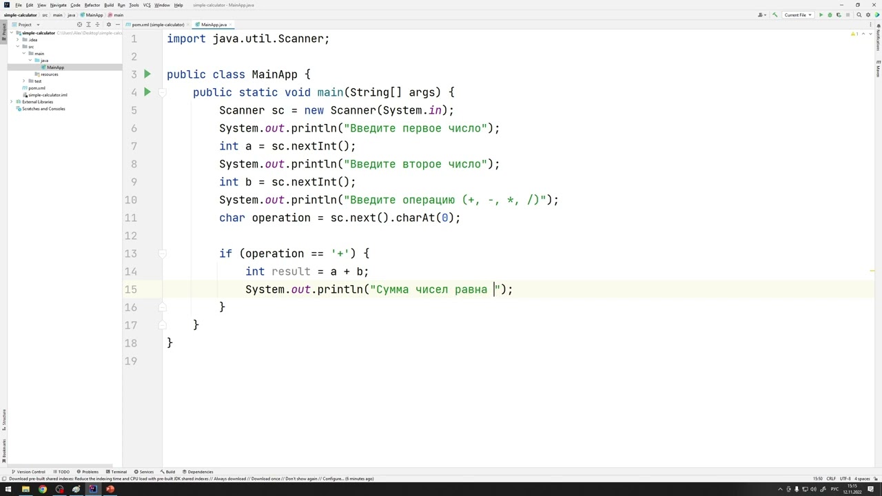Viewport: 882px width, 496px height.
Task: Open IDE settings gear in top toolbar
Action: (868, 14)
